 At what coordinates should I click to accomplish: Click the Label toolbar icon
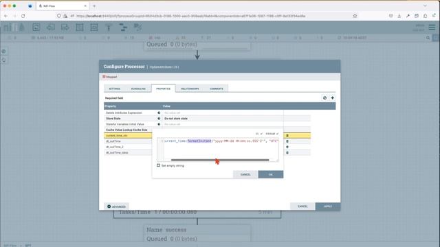click(137, 27)
